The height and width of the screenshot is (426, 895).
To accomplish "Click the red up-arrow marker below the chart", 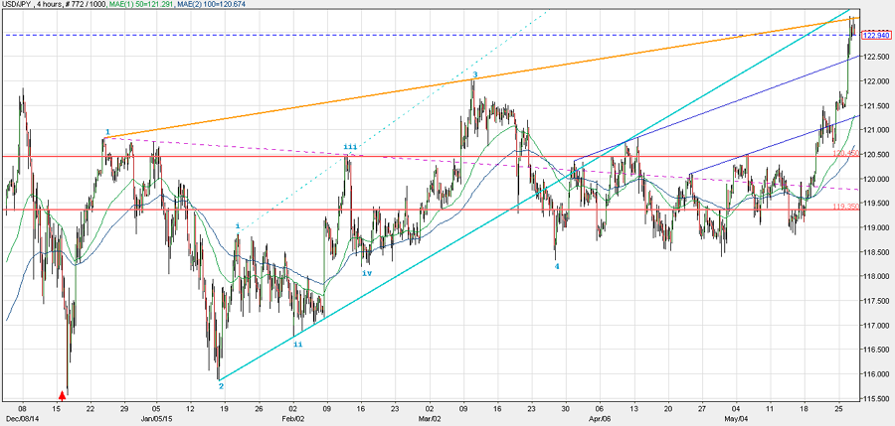I will coord(63,395).
